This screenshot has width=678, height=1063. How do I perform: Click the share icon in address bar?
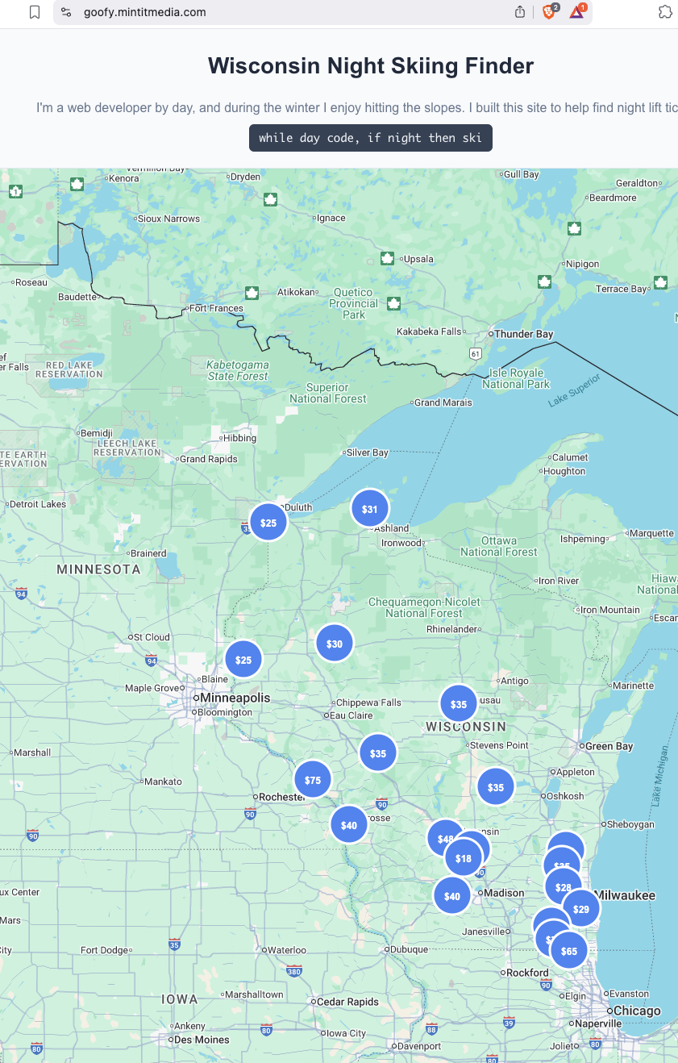coord(520,12)
